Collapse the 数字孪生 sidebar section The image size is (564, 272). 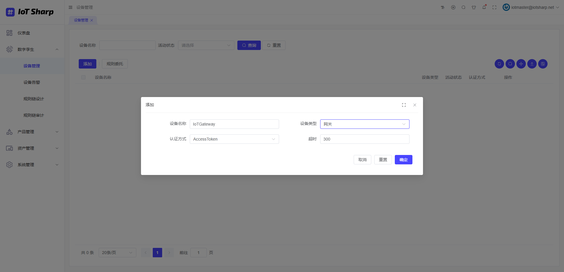point(32,49)
